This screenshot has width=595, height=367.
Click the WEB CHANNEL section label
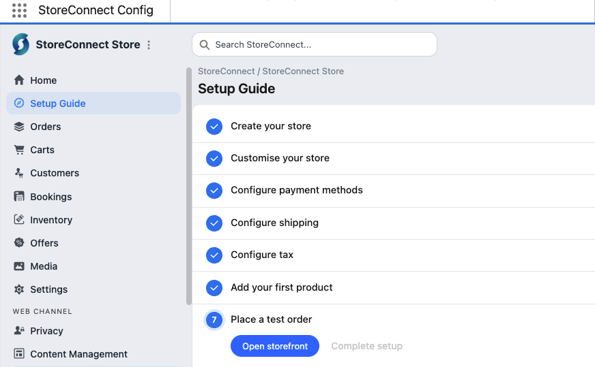tap(42, 311)
